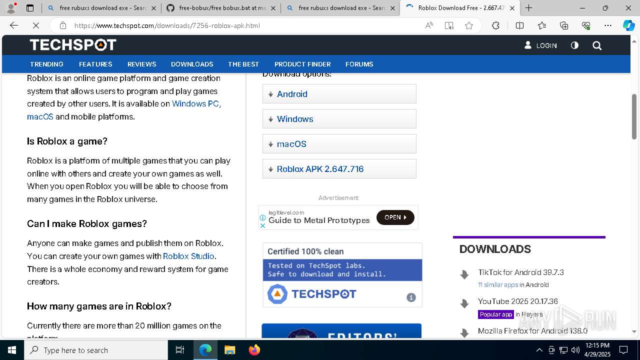Open Mozilla Firefox for Android 138.0
The height and width of the screenshot is (360, 640).
532,330
